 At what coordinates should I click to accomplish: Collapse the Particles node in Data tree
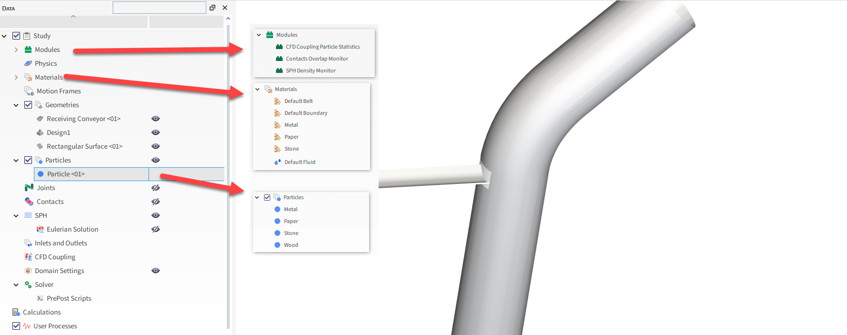point(16,160)
